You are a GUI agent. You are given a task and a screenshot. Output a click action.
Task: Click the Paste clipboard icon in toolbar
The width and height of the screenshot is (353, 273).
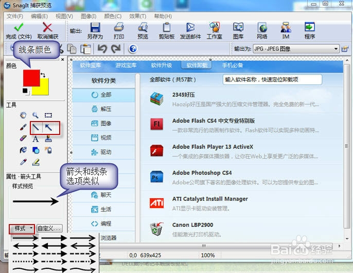coord(85,49)
